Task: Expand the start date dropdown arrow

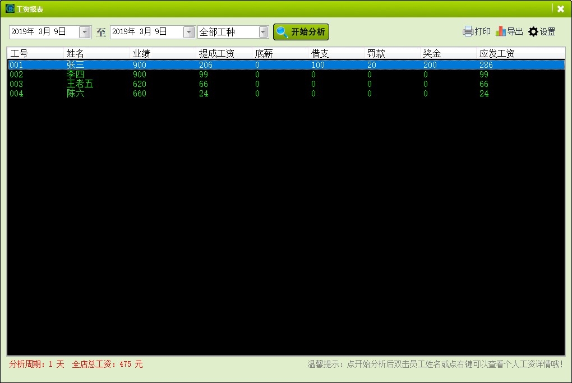Action: click(x=85, y=33)
